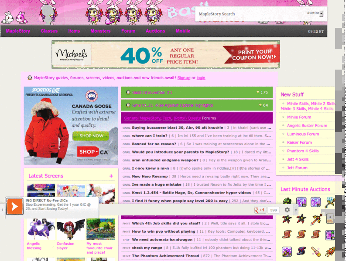The width and height of the screenshot is (349, 261).
Task: Open the purple sunburst cube auction item
Action: [x=287, y=252]
